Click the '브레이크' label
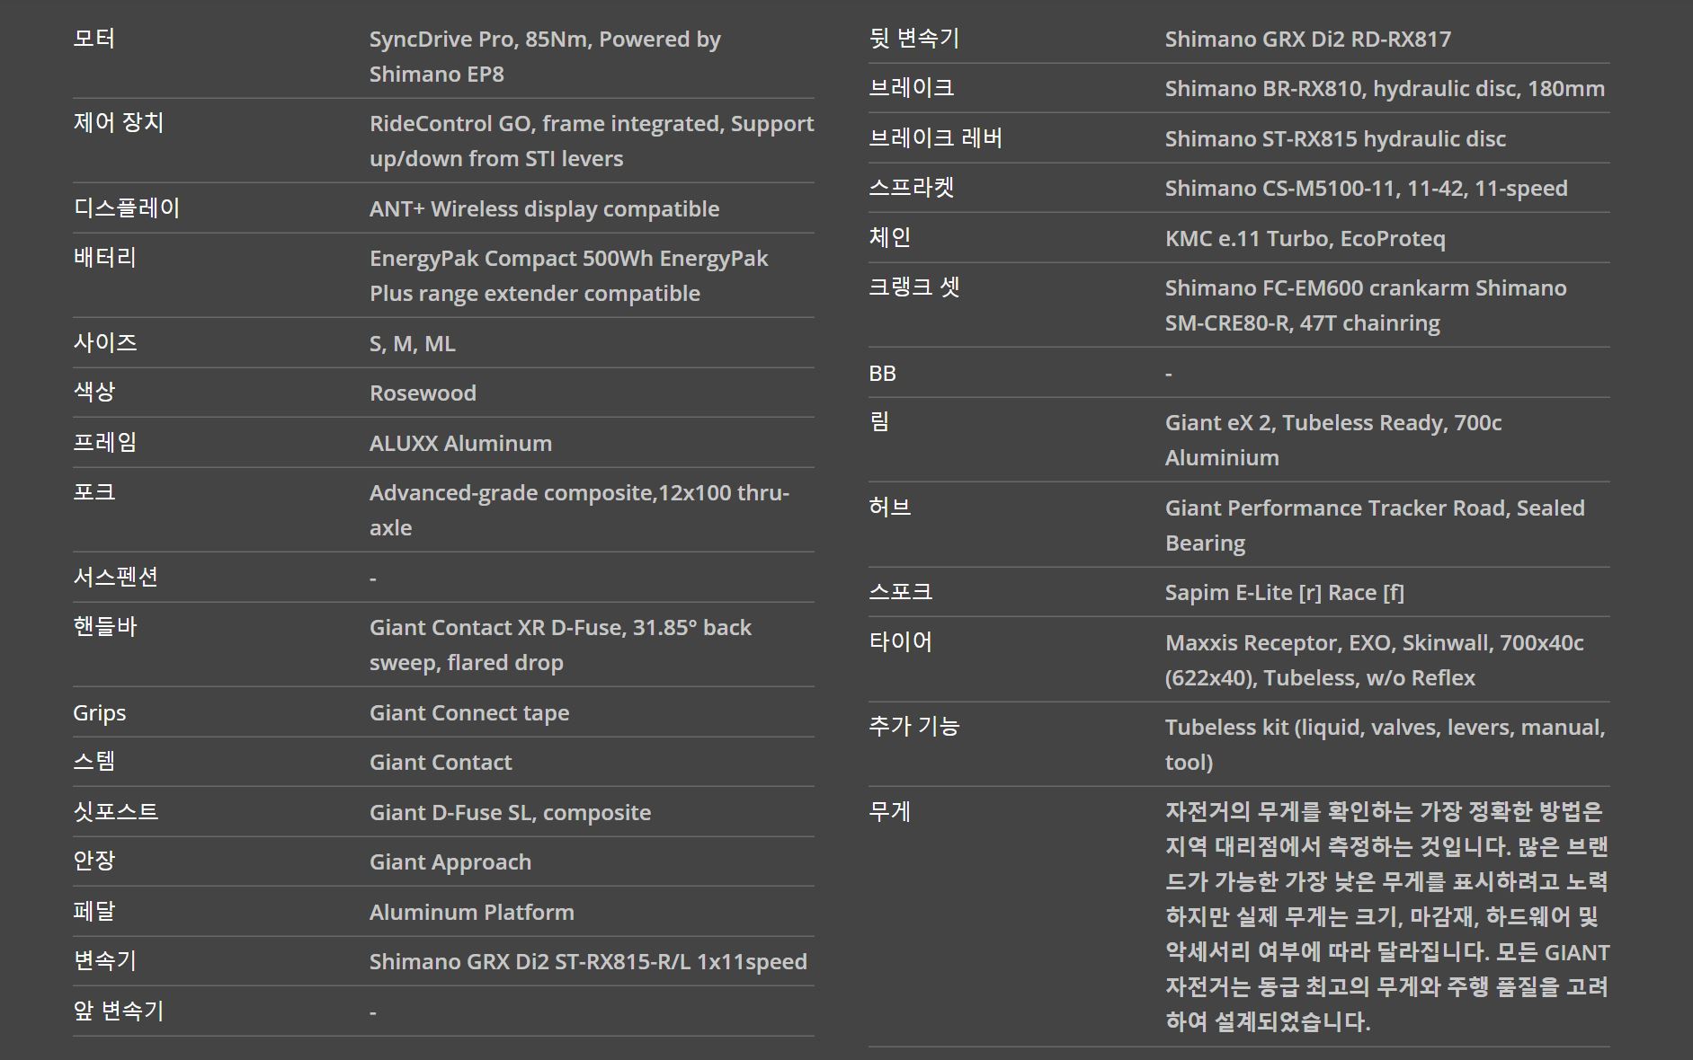This screenshot has width=1693, height=1060. coord(912,88)
